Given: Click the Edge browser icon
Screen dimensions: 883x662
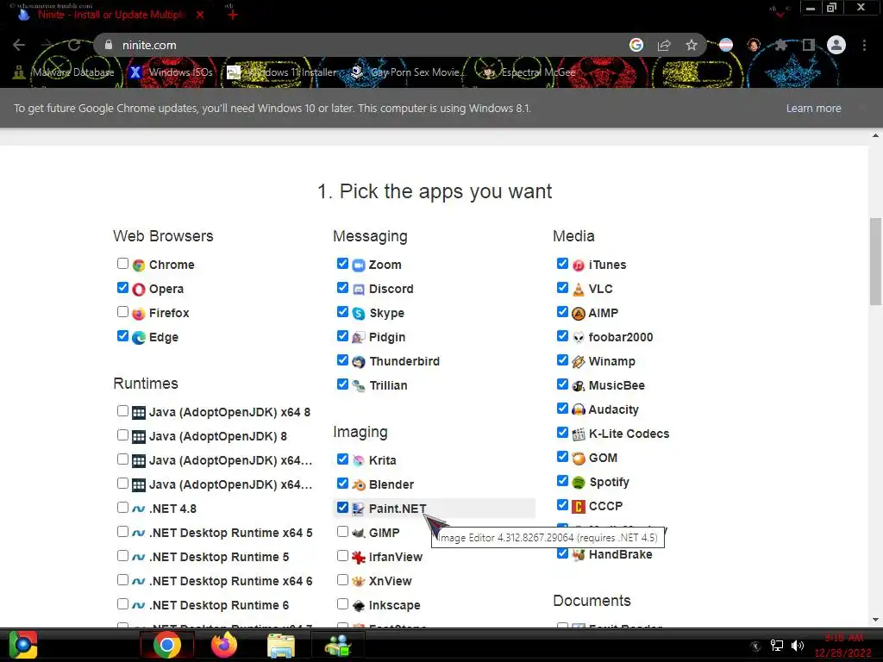Looking at the screenshot, I should click(139, 338).
